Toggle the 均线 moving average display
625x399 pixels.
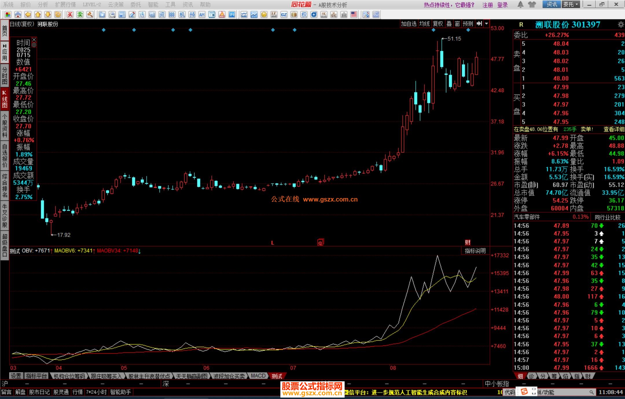tap(424, 24)
